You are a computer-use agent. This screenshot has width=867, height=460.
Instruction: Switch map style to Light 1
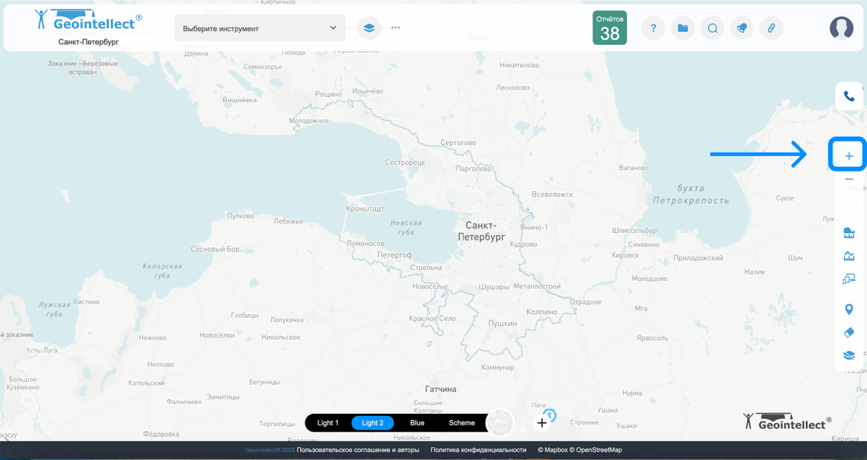(x=328, y=423)
